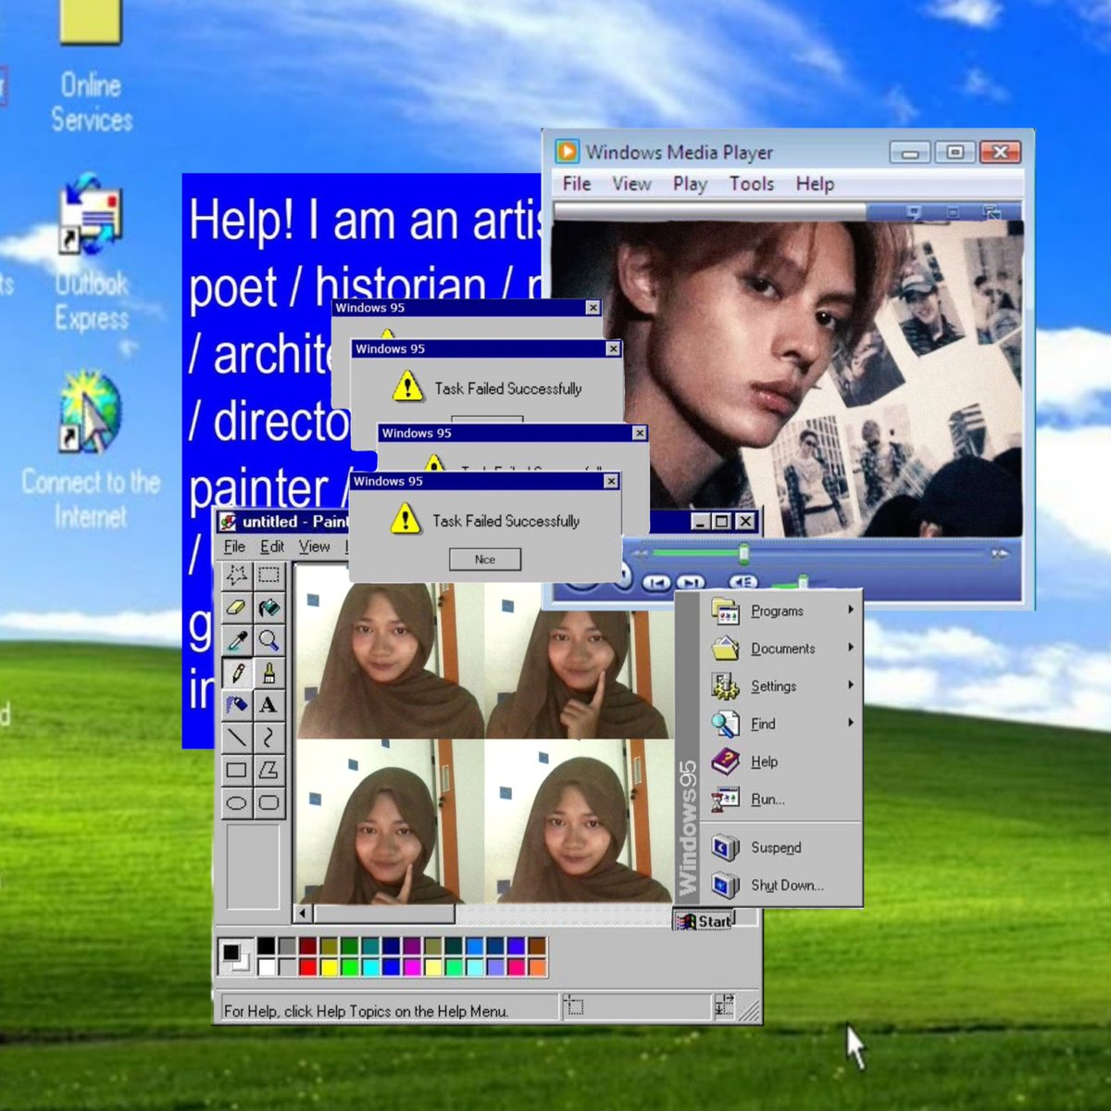Open the View menu in Windows Media Player

point(631,183)
